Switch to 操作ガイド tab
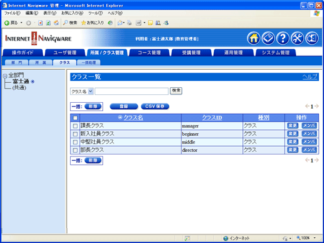The image size is (324, 243). click(x=23, y=52)
